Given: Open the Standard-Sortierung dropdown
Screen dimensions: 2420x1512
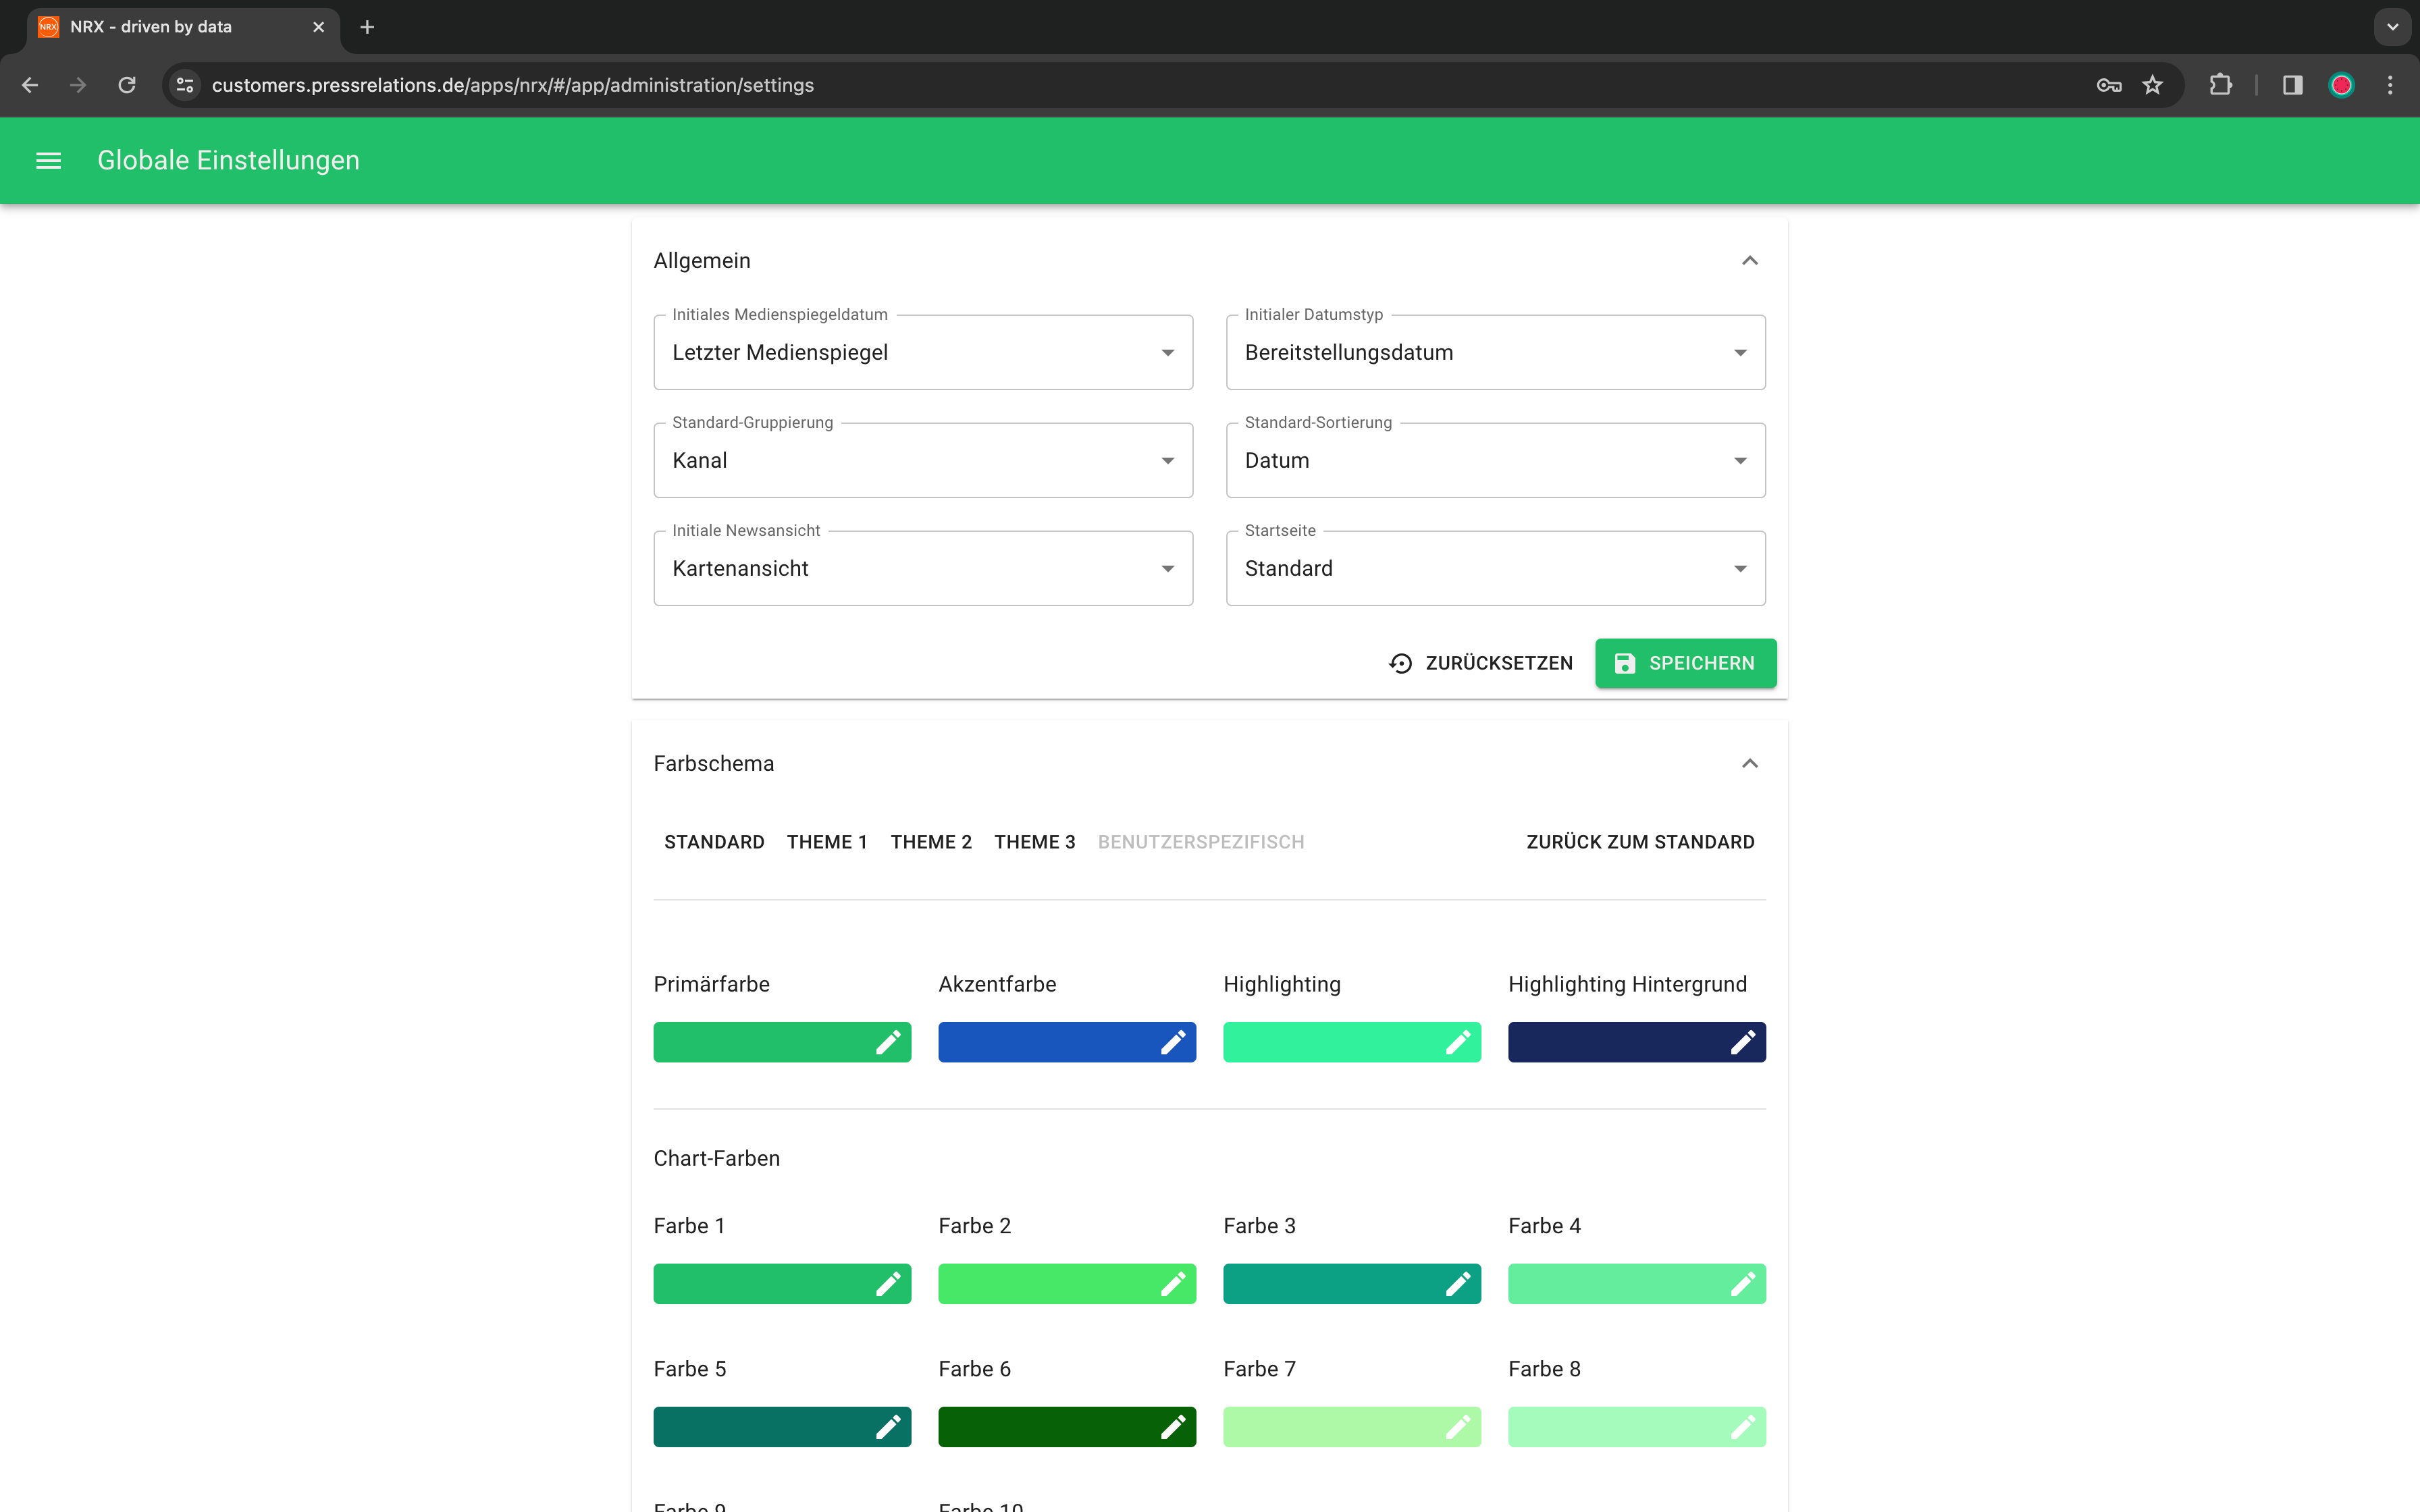Looking at the screenshot, I should pyautogui.click(x=1495, y=460).
